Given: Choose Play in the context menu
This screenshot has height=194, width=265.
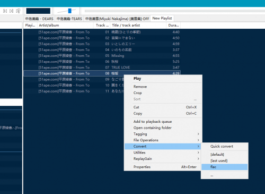Looking at the screenshot, I should 163,79.
